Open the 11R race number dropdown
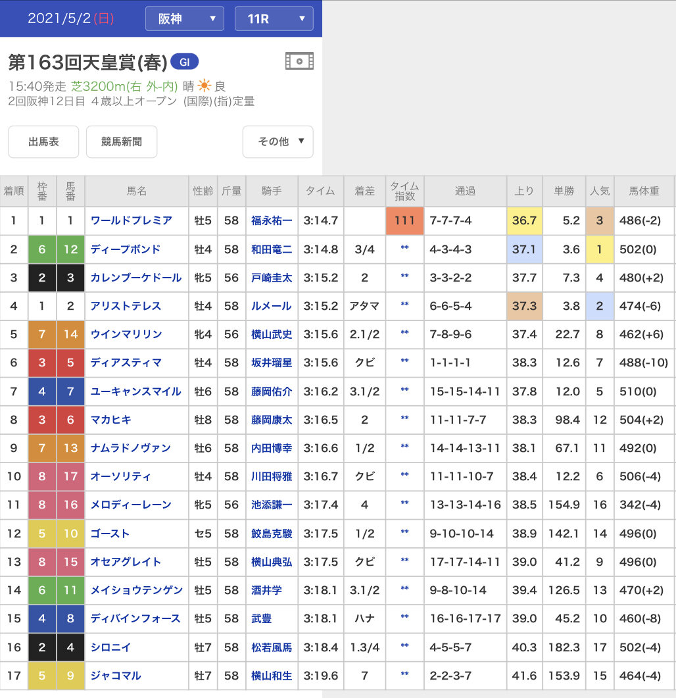 (274, 18)
